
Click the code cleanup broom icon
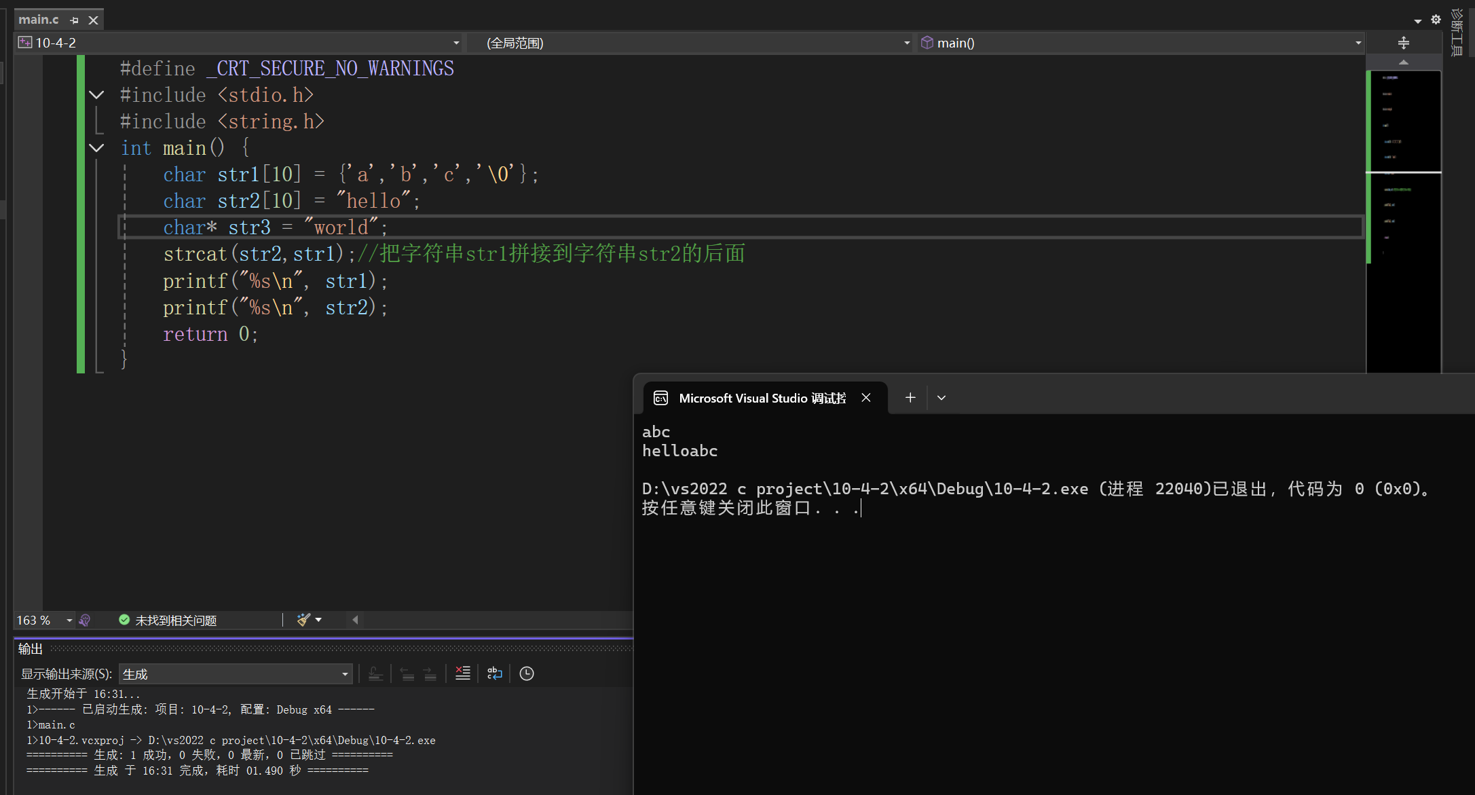pyautogui.click(x=303, y=619)
